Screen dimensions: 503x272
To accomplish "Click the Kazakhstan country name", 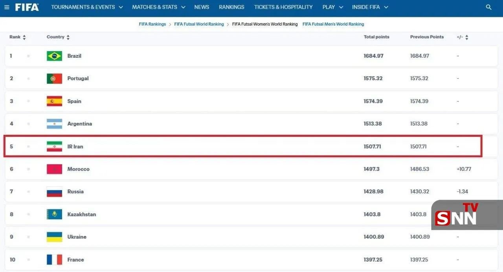I will (x=81, y=214).
